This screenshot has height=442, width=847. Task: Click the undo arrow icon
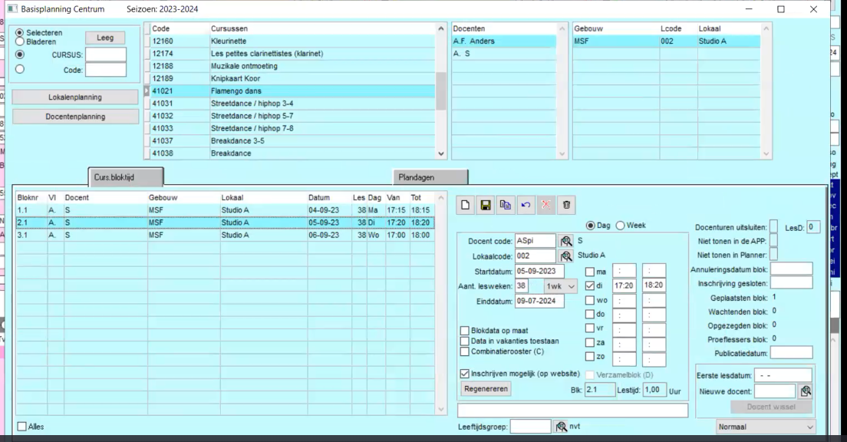point(526,205)
